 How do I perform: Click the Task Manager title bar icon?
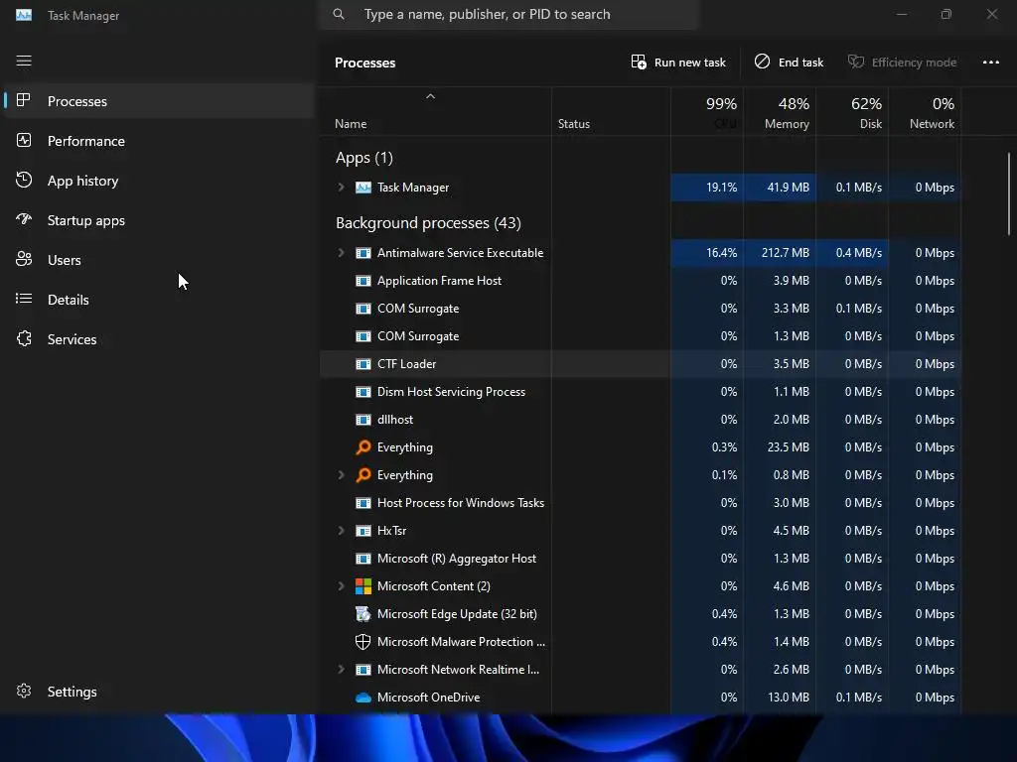(24, 15)
